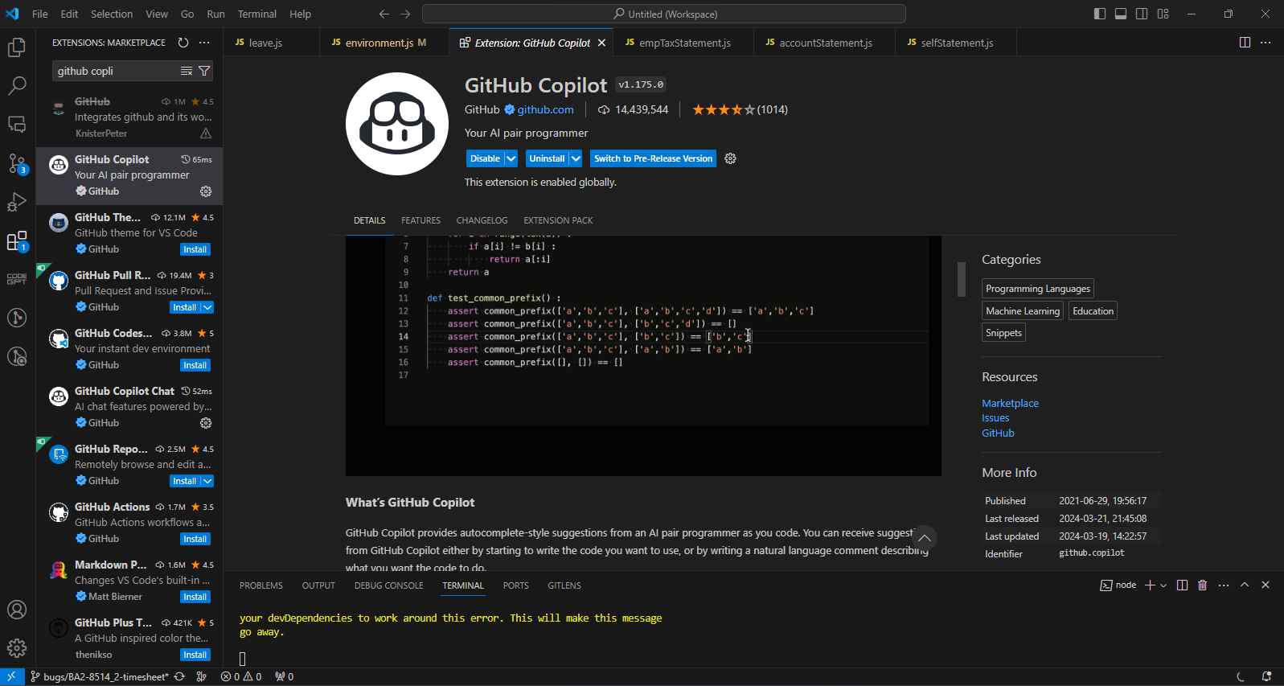
Task: Expand the Disable button dropdown arrow
Action: pos(511,158)
